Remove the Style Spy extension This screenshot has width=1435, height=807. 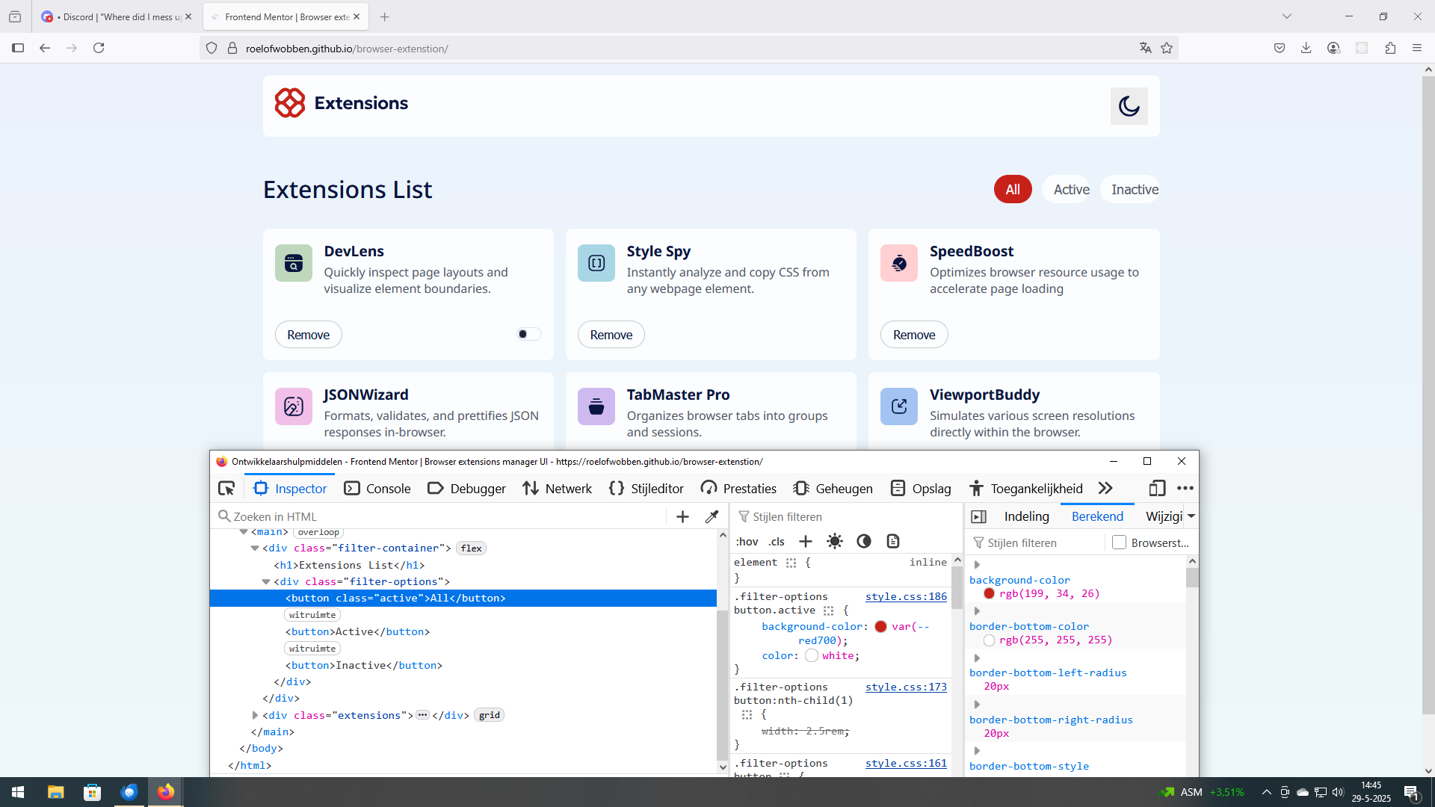[611, 335]
